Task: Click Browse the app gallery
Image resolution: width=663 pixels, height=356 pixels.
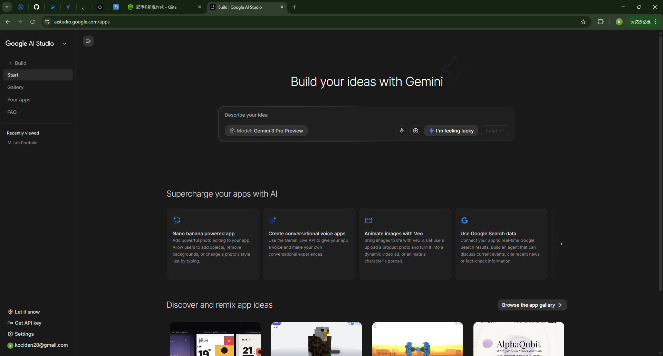Action: click(532, 305)
